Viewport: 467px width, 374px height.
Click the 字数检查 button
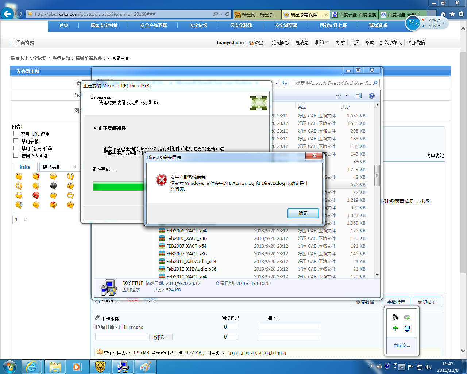pos(396,302)
